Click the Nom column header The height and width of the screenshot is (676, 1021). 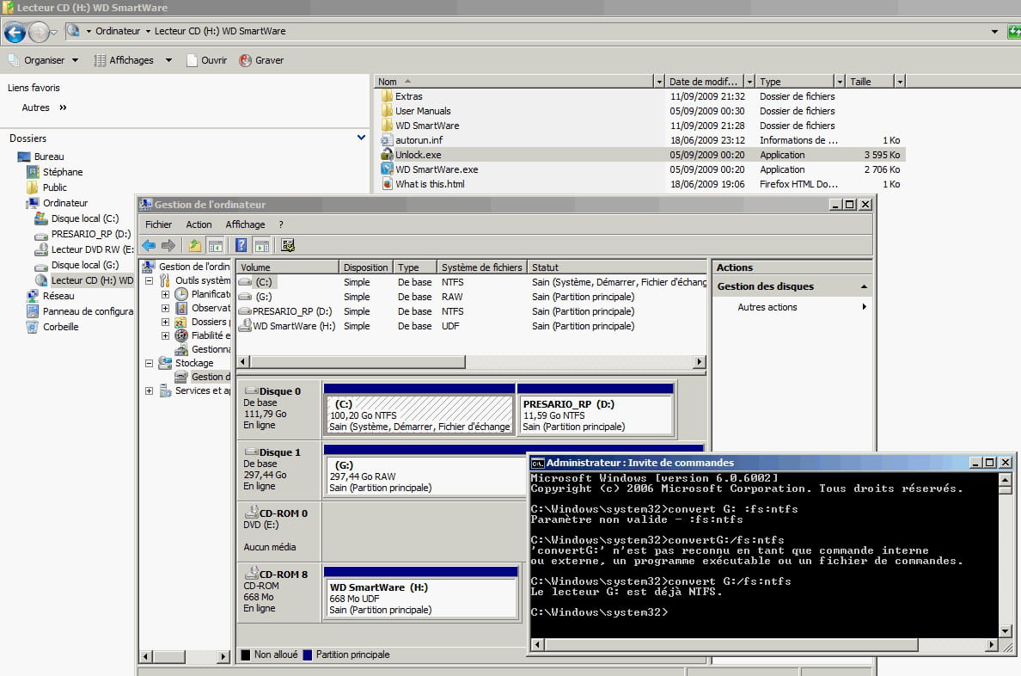pyautogui.click(x=388, y=82)
